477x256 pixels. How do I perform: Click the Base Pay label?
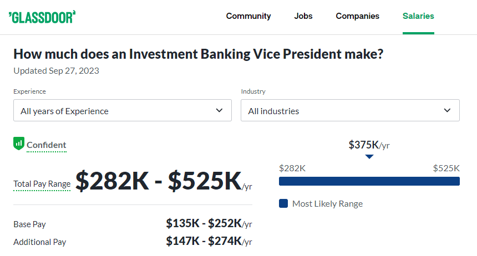click(29, 224)
